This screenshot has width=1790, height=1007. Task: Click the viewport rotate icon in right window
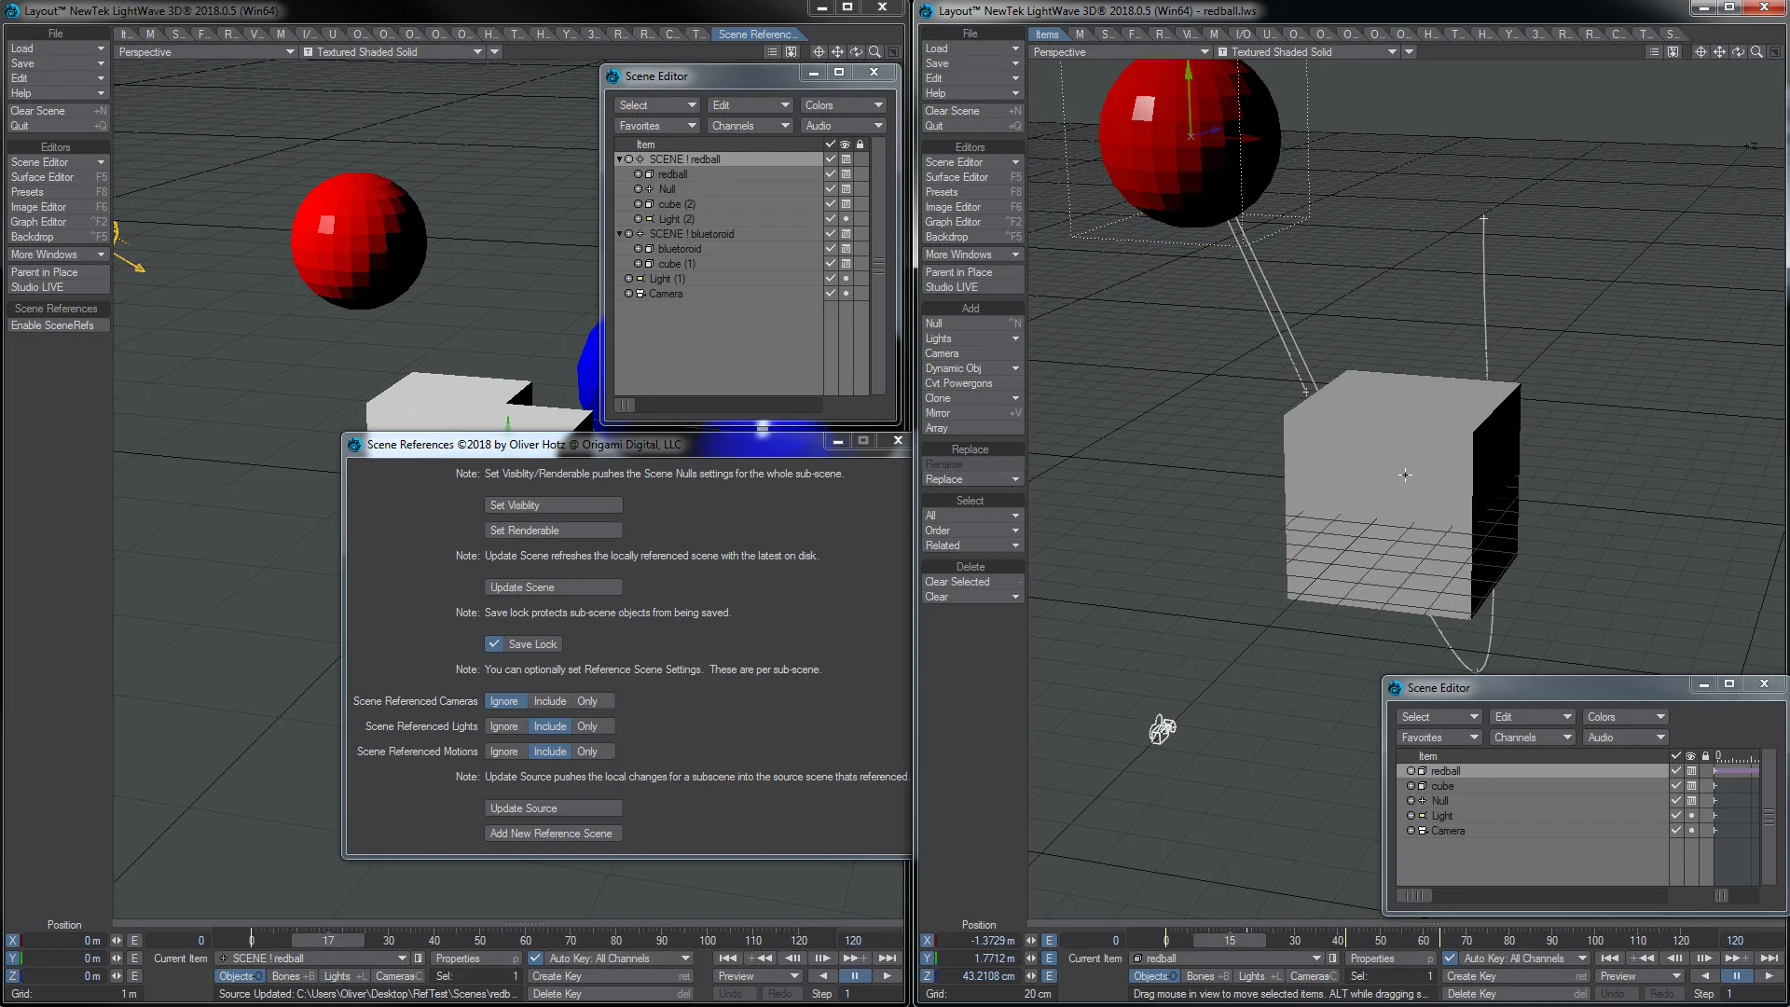1738,52
